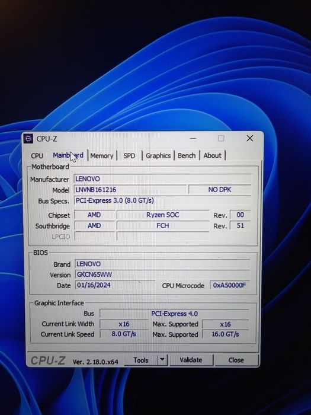Click the Model value LNVNB161216
This screenshot has width=311, height=415.
[130, 190]
